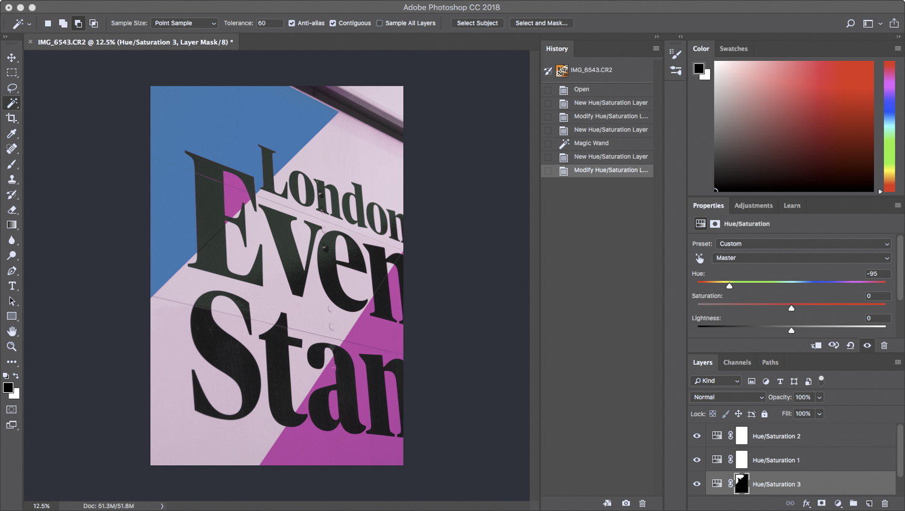Switch to the Swatches tab
Screen dimensions: 905x511
(733, 49)
